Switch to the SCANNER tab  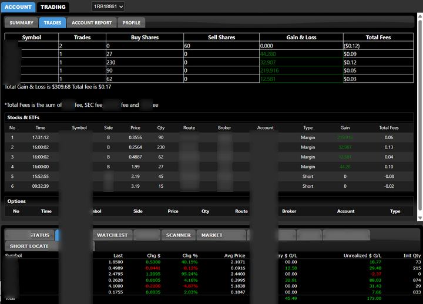[179, 235]
